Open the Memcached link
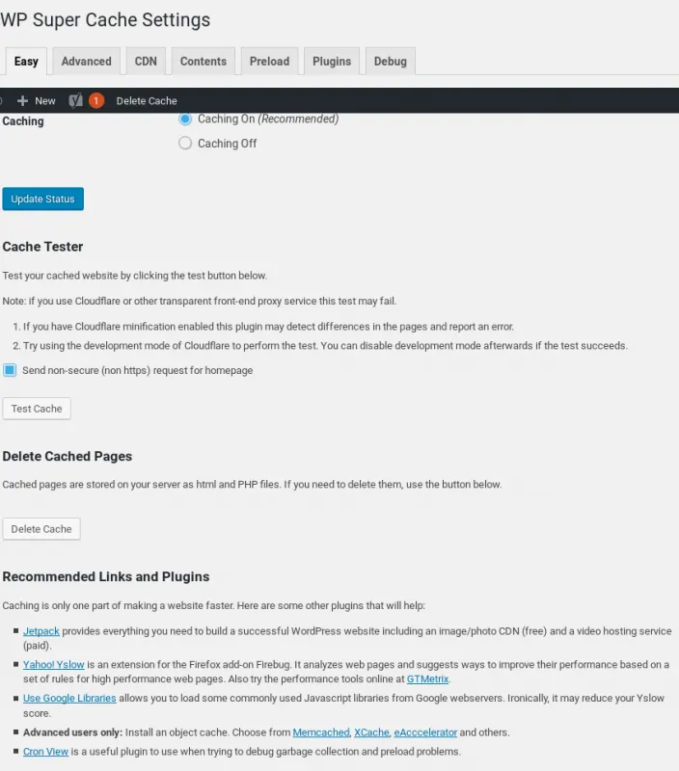 [321, 732]
